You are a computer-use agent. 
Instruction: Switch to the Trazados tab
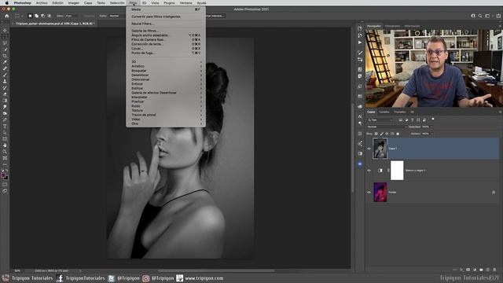(400, 112)
